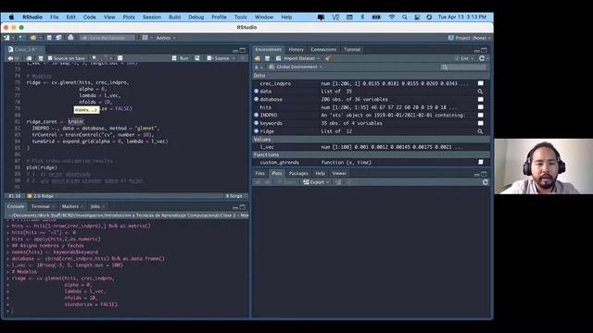Inspect data list with magnifier icon
This screenshot has width=593, height=333.
point(480,92)
